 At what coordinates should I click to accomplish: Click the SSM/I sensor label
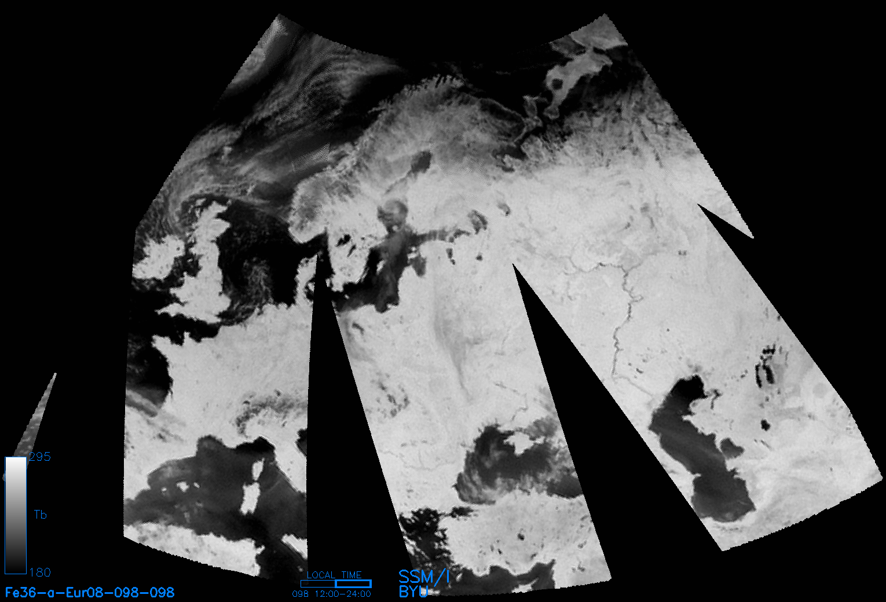(x=424, y=577)
